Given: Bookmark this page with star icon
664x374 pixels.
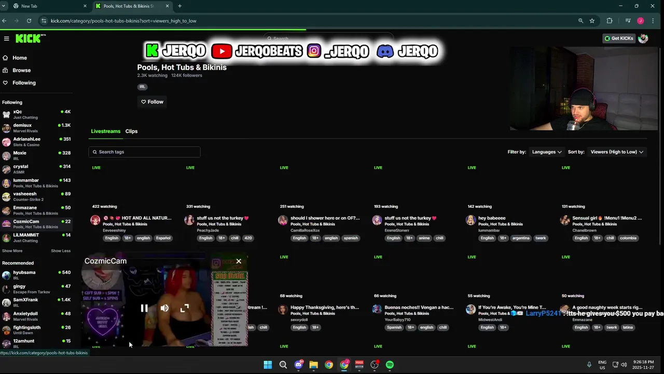Looking at the screenshot, I should (x=592, y=21).
